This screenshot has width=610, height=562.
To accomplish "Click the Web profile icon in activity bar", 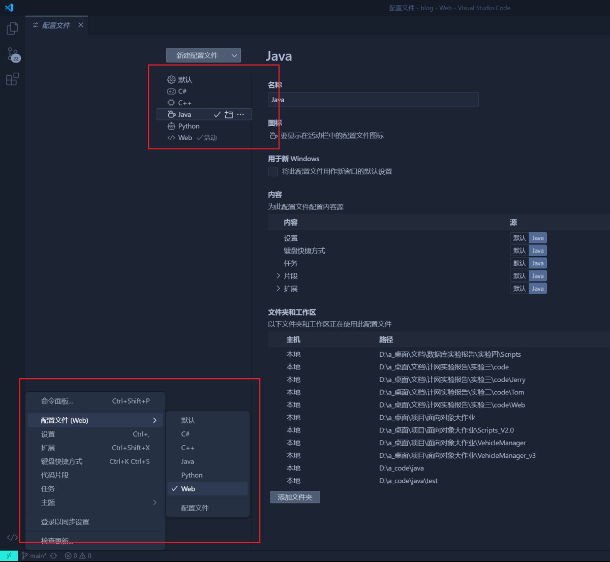I will tap(12, 537).
